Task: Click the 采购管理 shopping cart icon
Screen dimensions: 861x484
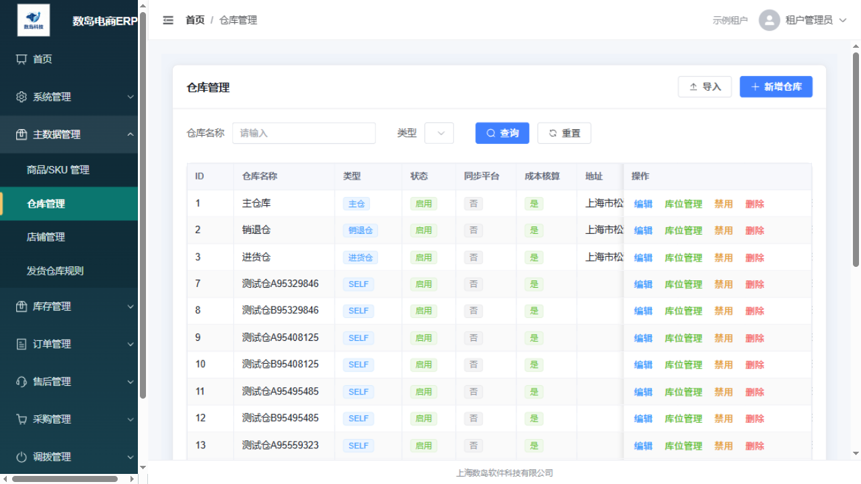Action: click(22, 419)
